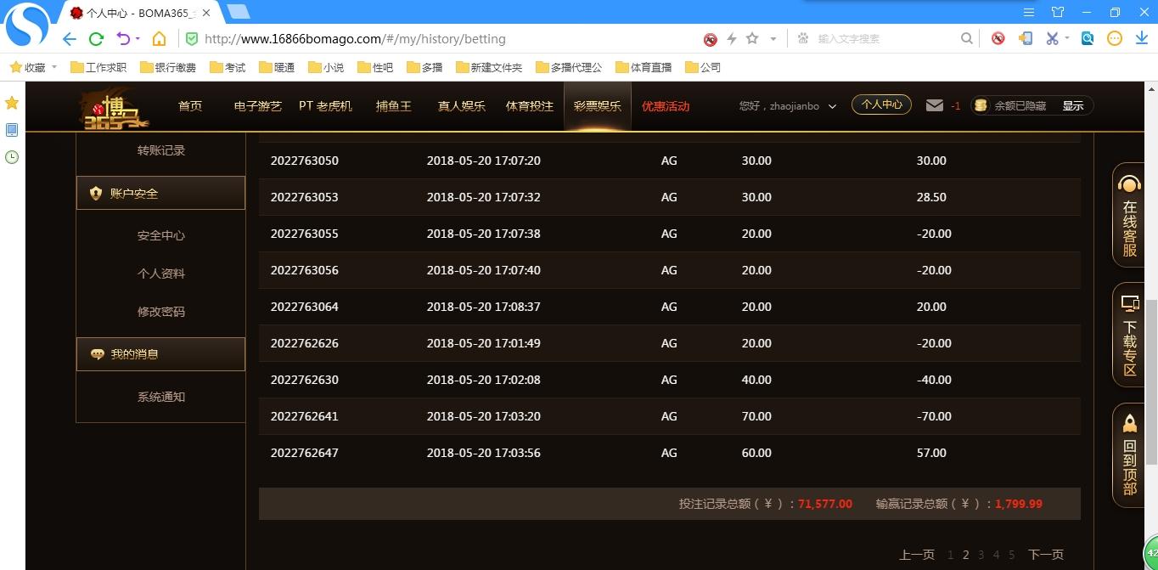This screenshot has height=570, width=1158.
Task: Click the browser home icon
Action: [159, 38]
